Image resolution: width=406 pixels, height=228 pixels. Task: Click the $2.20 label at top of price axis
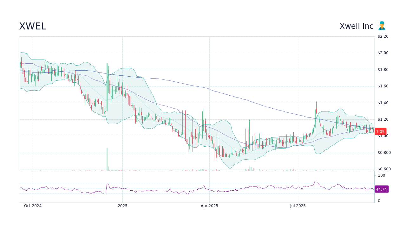tap(384, 36)
